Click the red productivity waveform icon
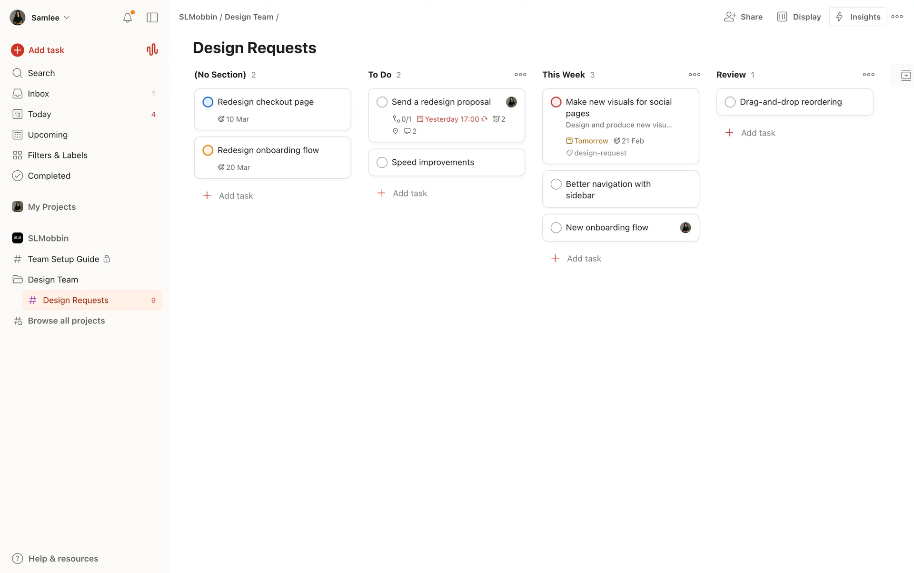The height and width of the screenshot is (573, 914). click(x=152, y=50)
